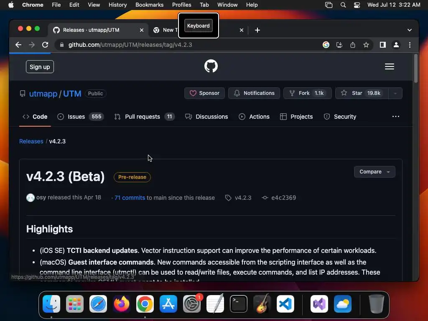Click the Google account icon in address bar

(326, 45)
